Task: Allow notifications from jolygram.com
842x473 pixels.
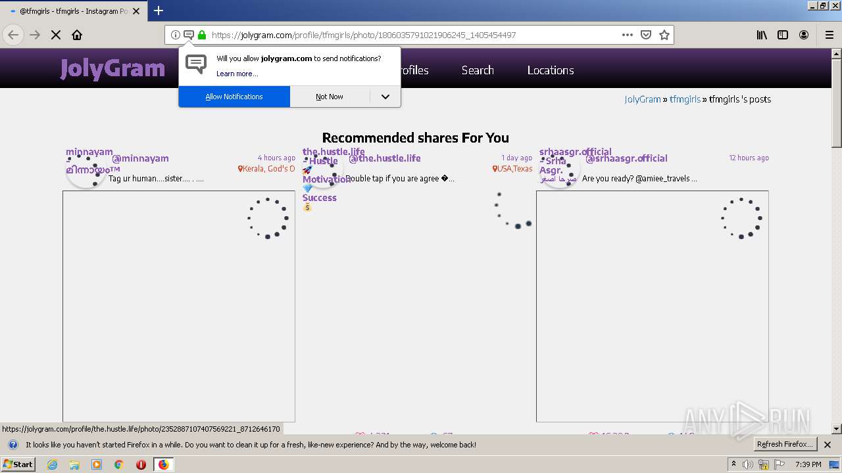Action: click(x=234, y=97)
